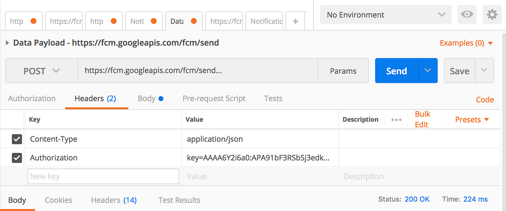
Task: Switch to the 'Noti' request tab
Action: click(143, 21)
